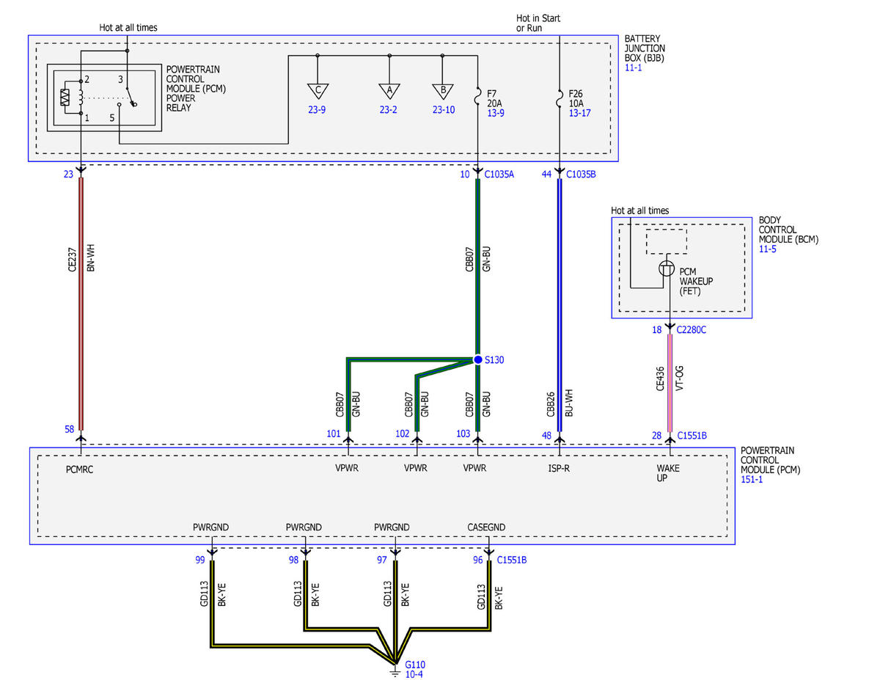The height and width of the screenshot is (680, 880).
Task: Click connector triangle A in junction box
Action: click(389, 90)
